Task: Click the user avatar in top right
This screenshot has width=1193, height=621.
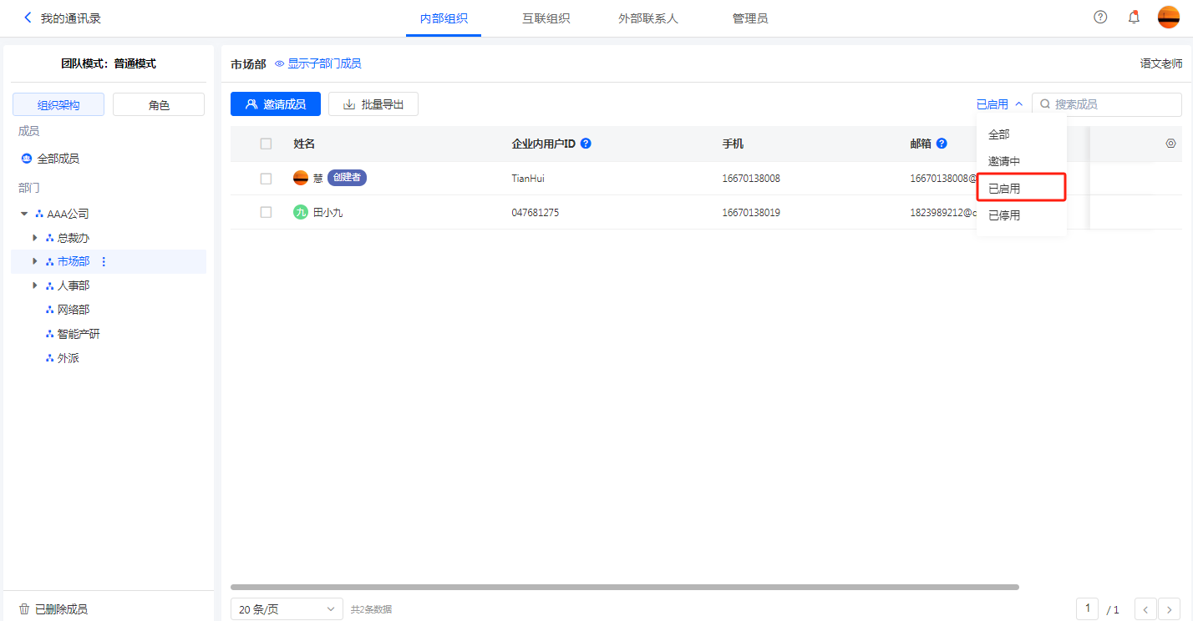Action: pyautogui.click(x=1168, y=18)
